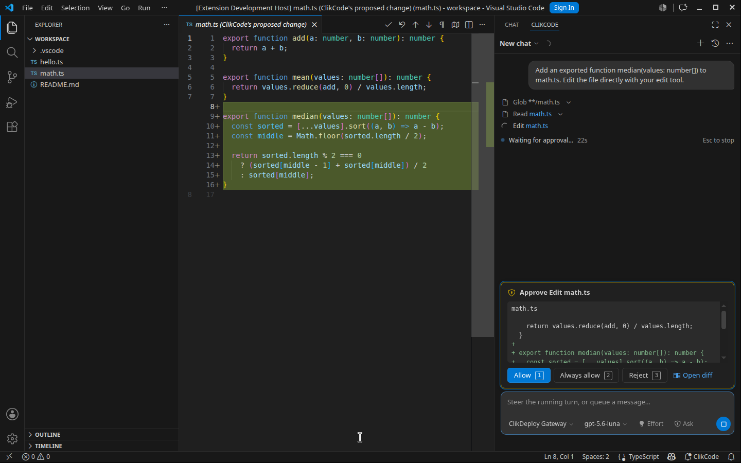Select the math.ts proposed change editor tab

pos(251,25)
